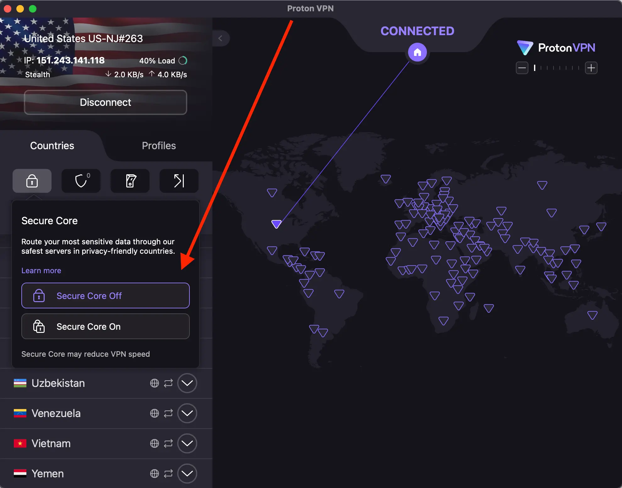Switch to the Profiles tab
This screenshot has width=622, height=488.
159,145
